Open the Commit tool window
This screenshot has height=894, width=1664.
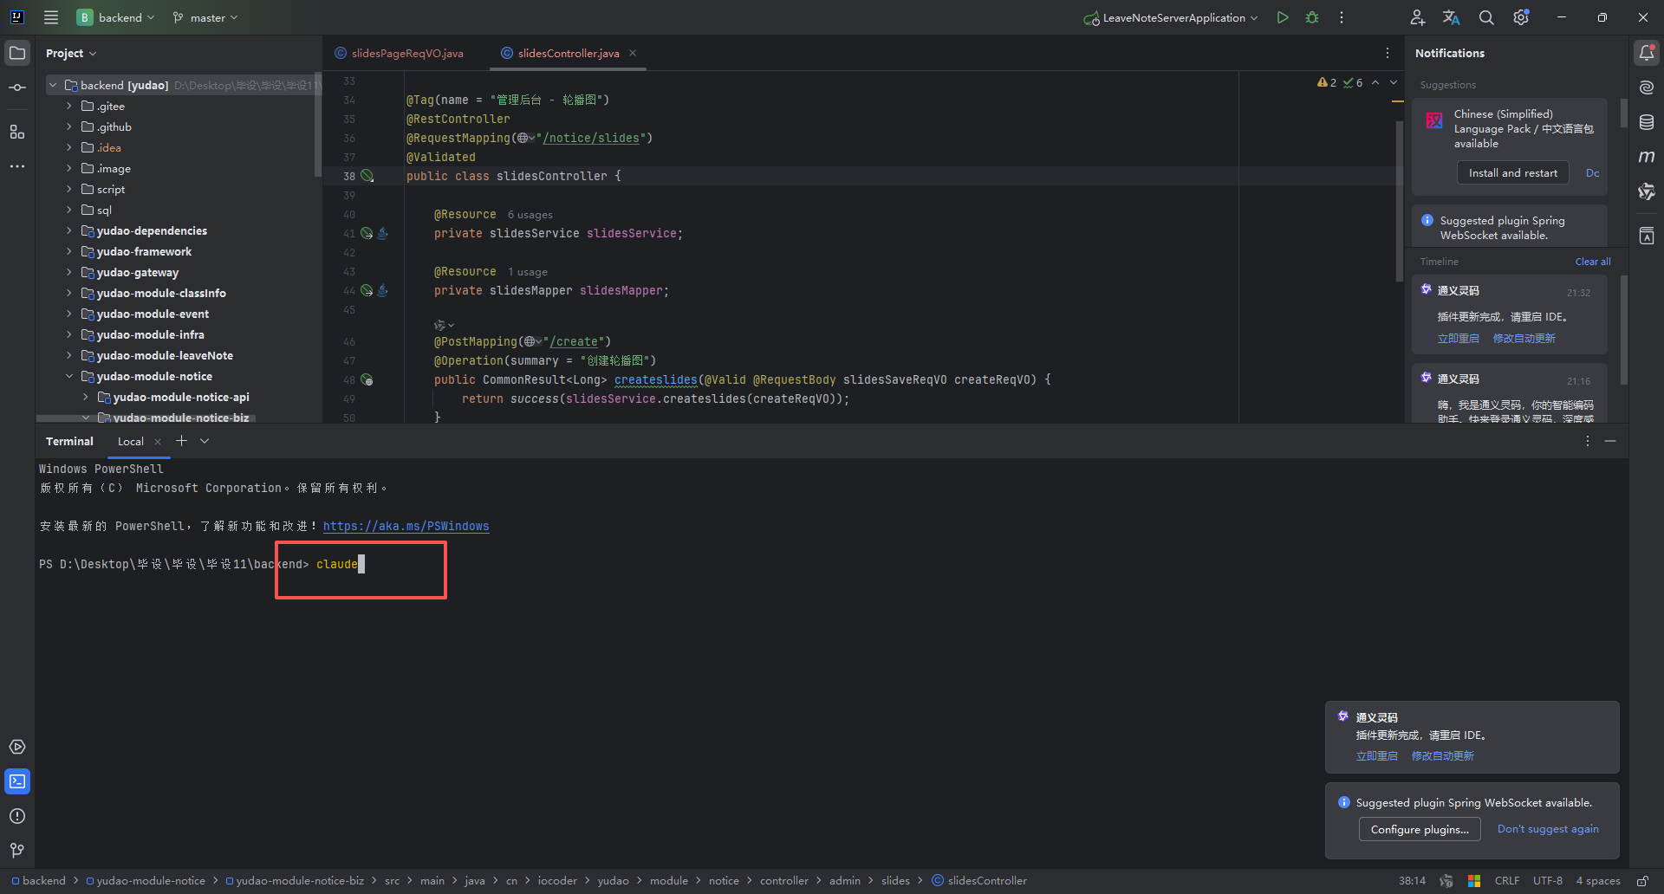click(17, 87)
